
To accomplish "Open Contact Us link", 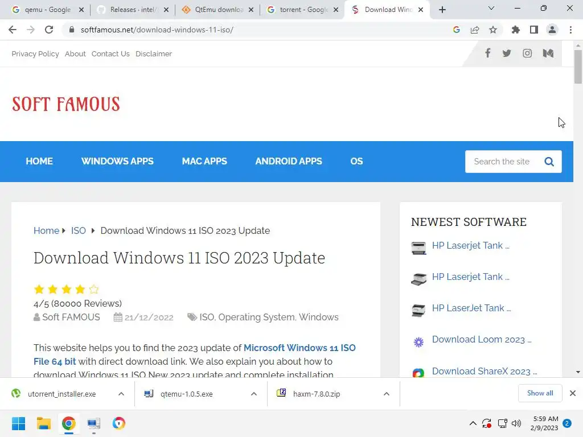I will coord(110,54).
